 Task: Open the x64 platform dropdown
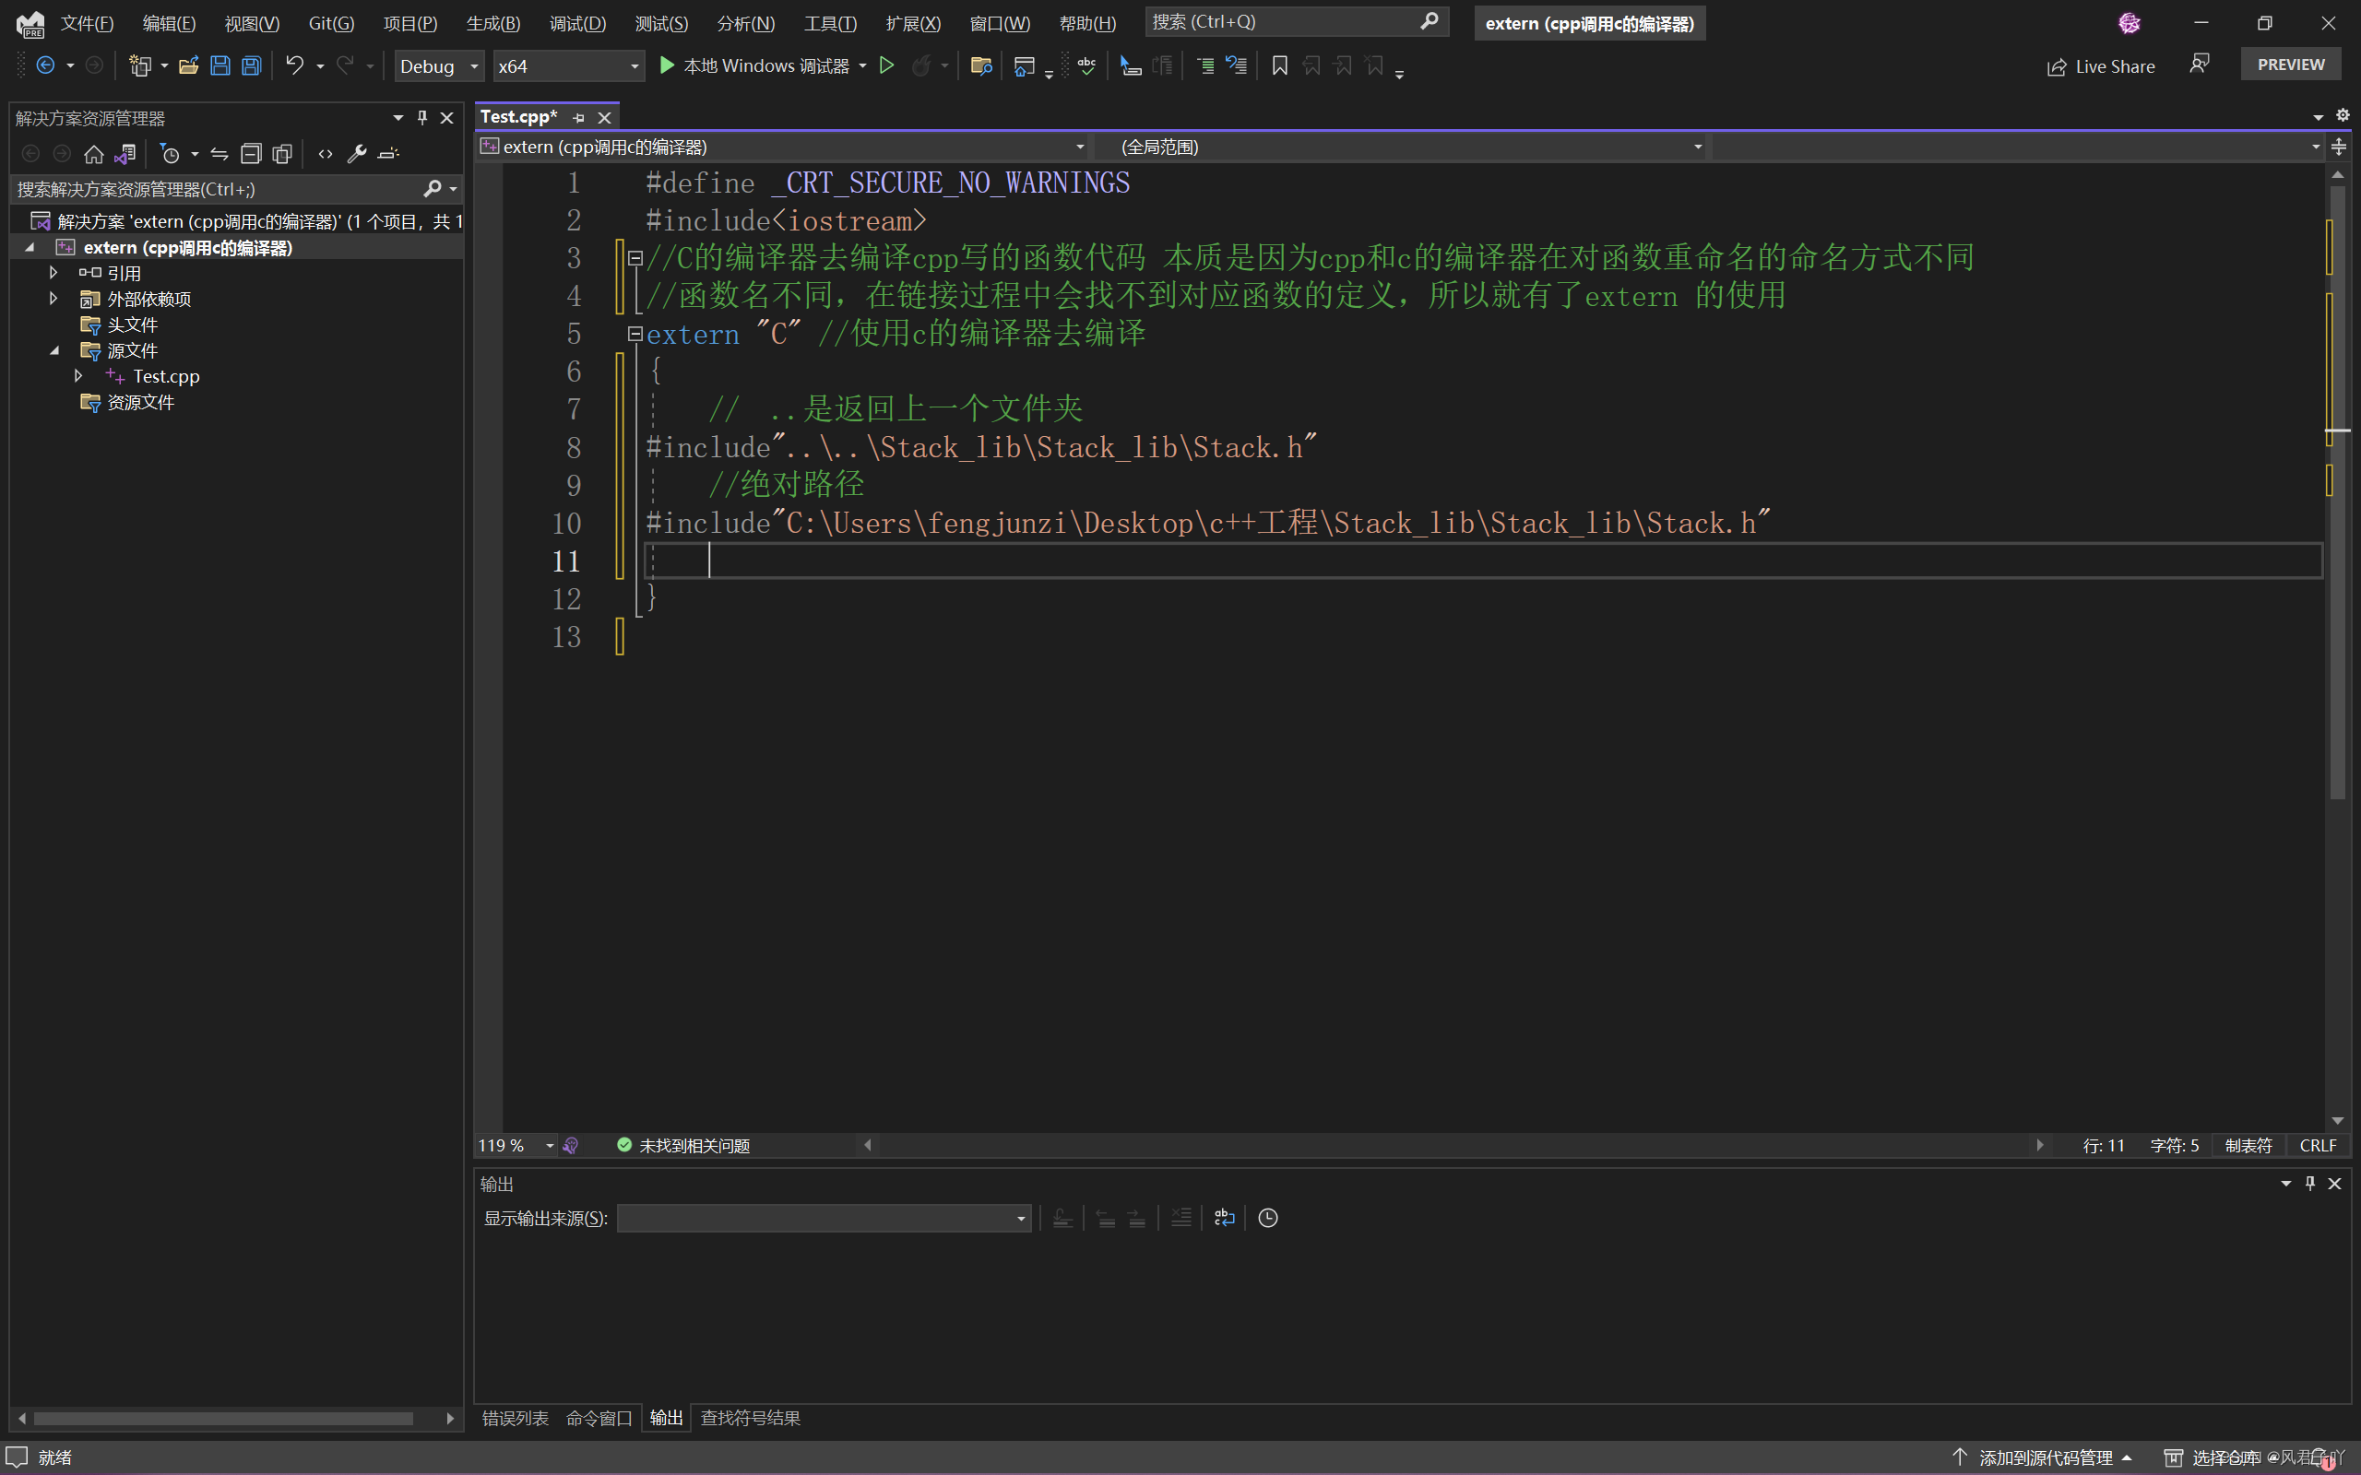pyautogui.click(x=568, y=65)
